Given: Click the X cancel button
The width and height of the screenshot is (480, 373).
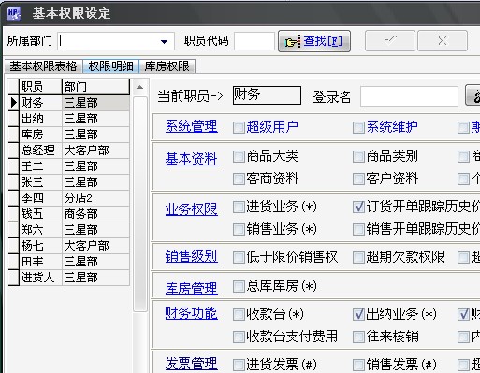Looking at the screenshot, I should click(443, 40).
